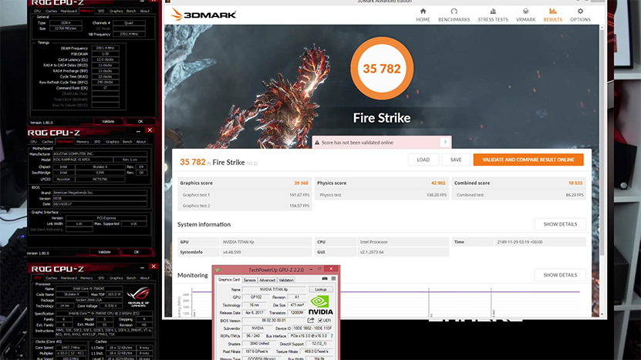Open Graphics tab in CPU-Z Mainboard window
The height and width of the screenshot is (360, 641).
(112, 142)
